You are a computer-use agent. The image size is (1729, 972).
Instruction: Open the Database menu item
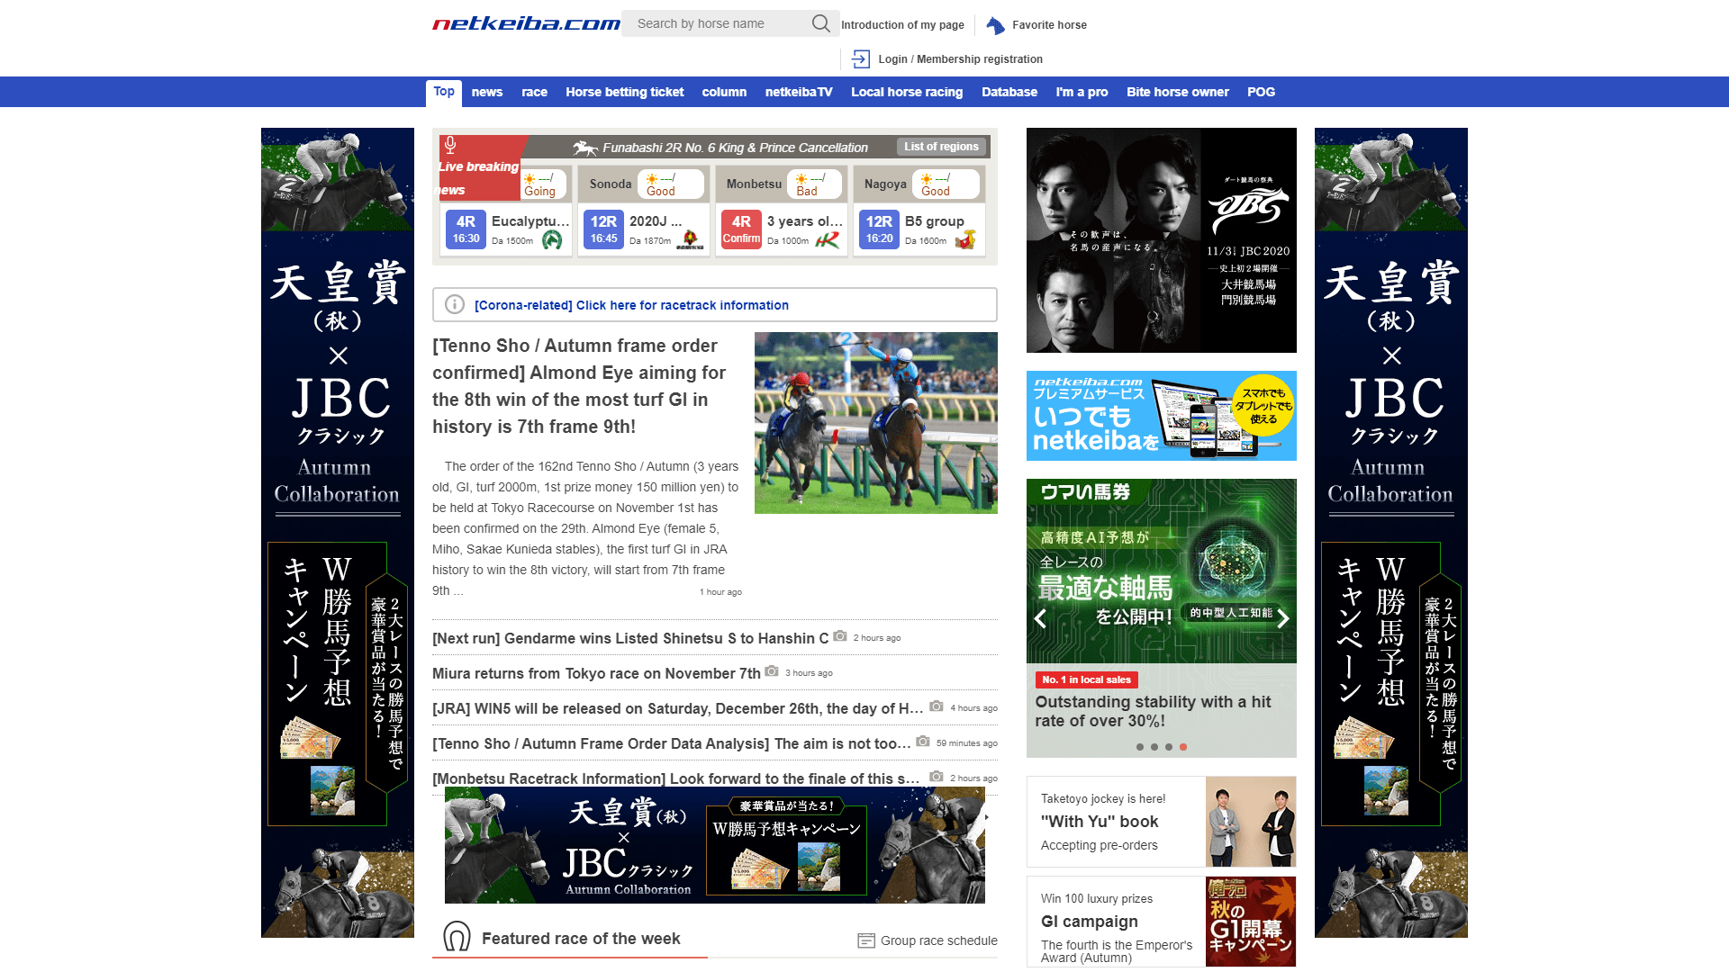1009,92
